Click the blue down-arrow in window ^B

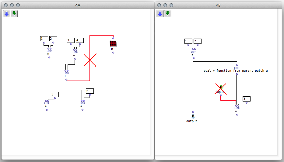pos(160,14)
